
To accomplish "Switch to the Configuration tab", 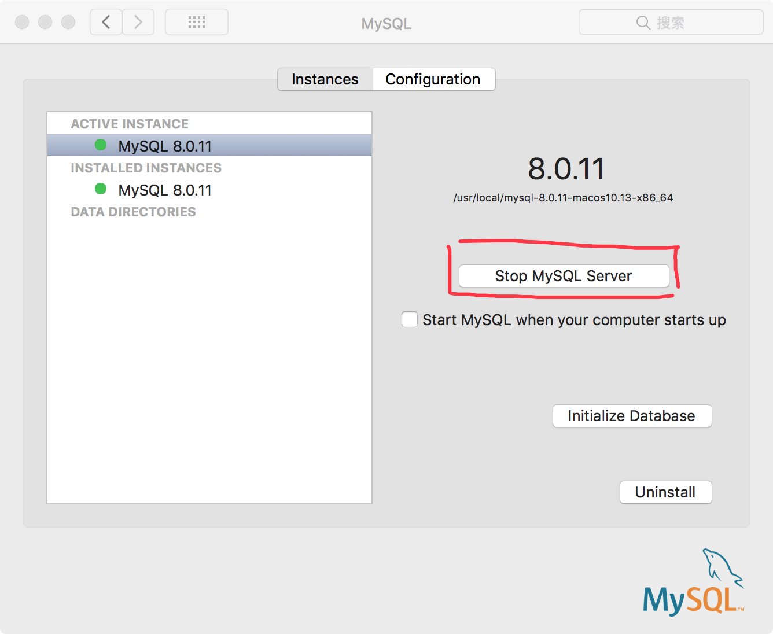I will click(433, 79).
